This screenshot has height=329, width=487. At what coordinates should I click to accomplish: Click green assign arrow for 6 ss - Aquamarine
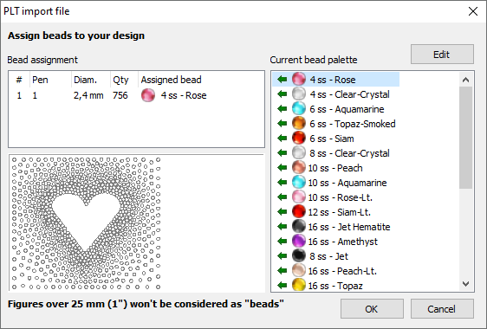282,109
